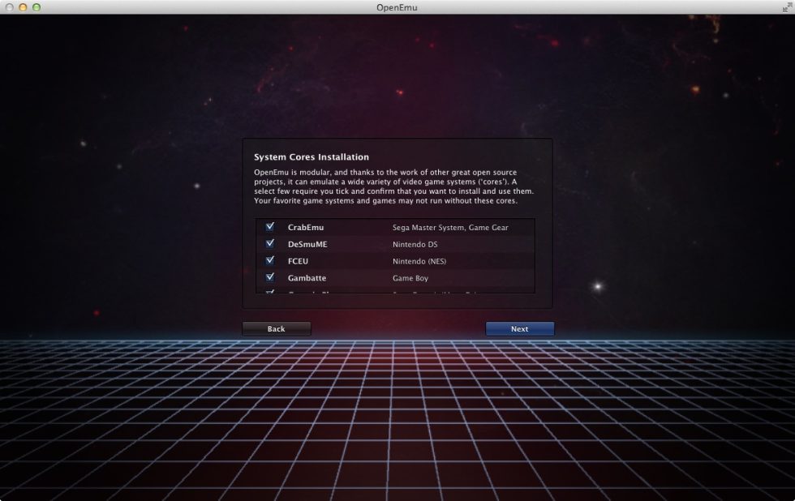Click the OpenEmu window title
The image size is (795, 501).
point(397,7)
